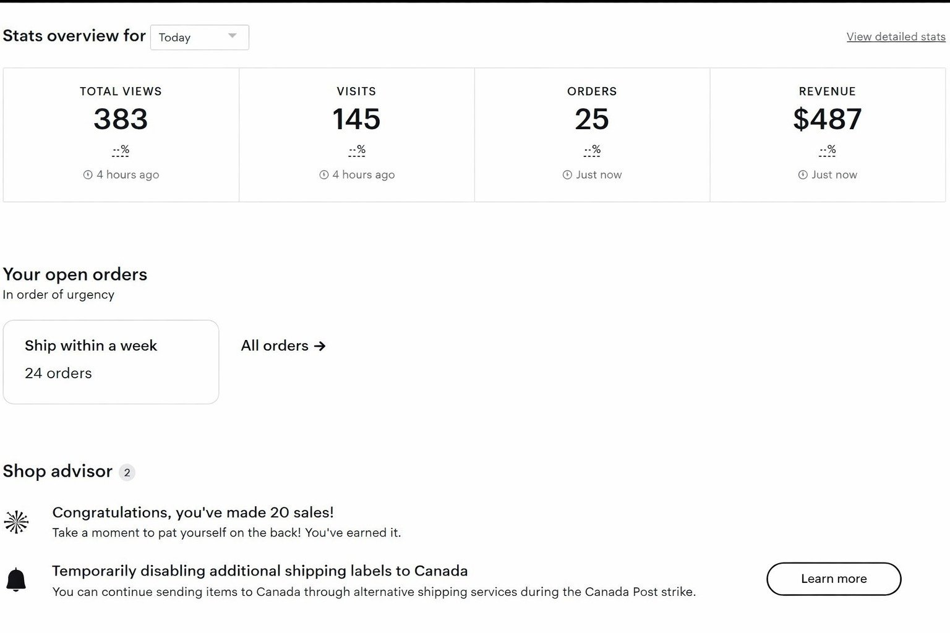This screenshot has width=950, height=633.
Task: Open View detailed stats link
Action: tap(896, 36)
